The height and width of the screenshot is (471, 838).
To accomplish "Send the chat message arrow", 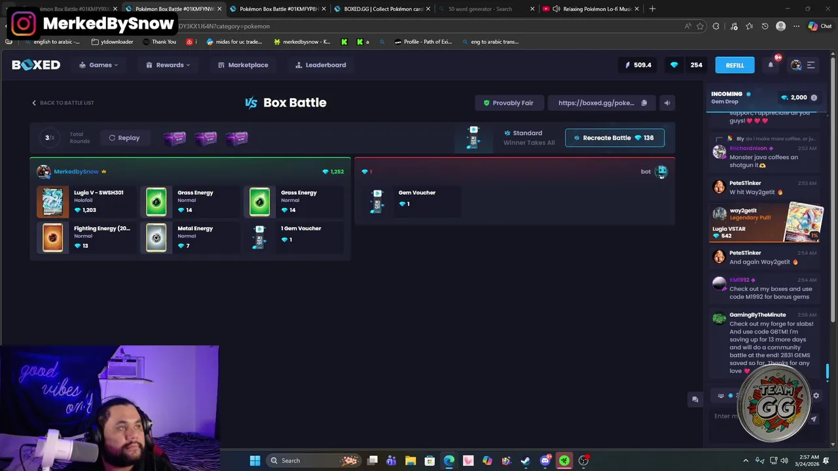I will pos(814,419).
